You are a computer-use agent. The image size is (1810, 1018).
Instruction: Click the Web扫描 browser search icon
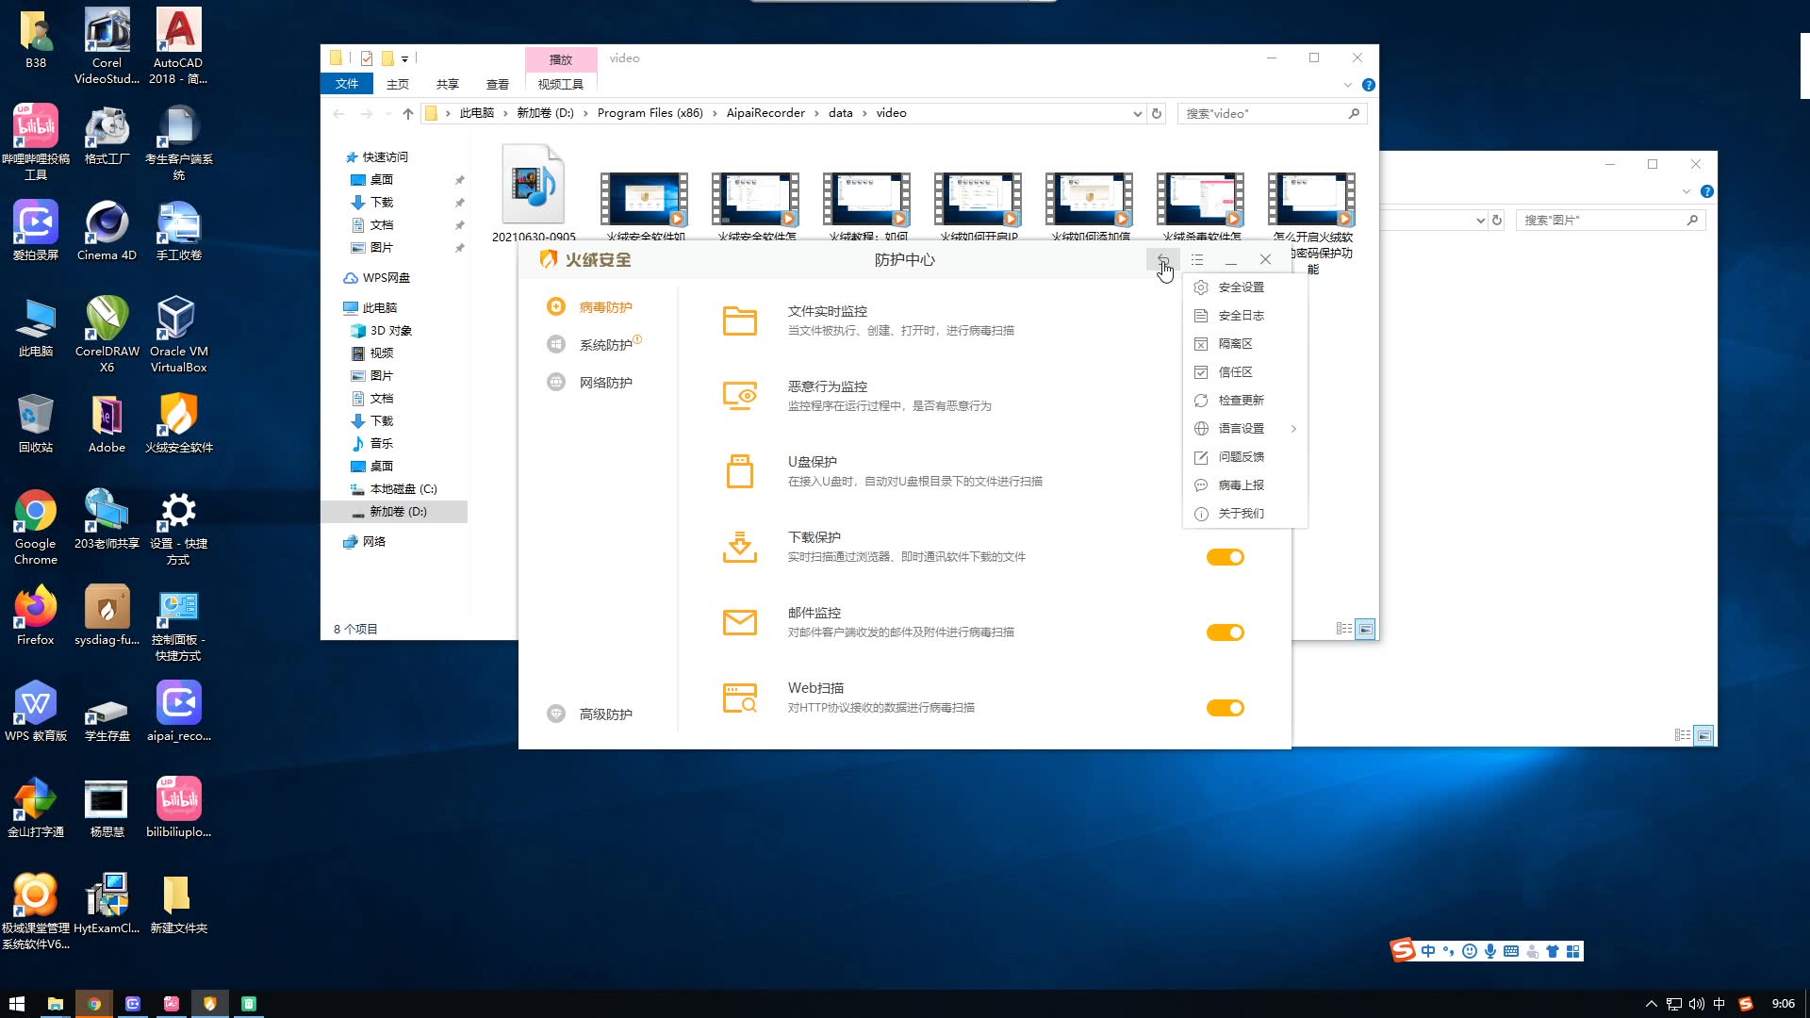(739, 698)
